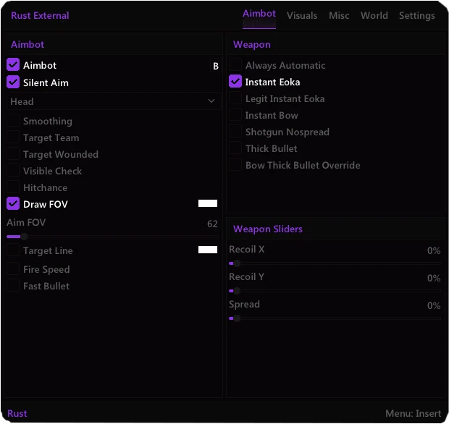The width and height of the screenshot is (449, 424).
Task: Go to the World tab
Action: coord(374,15)
